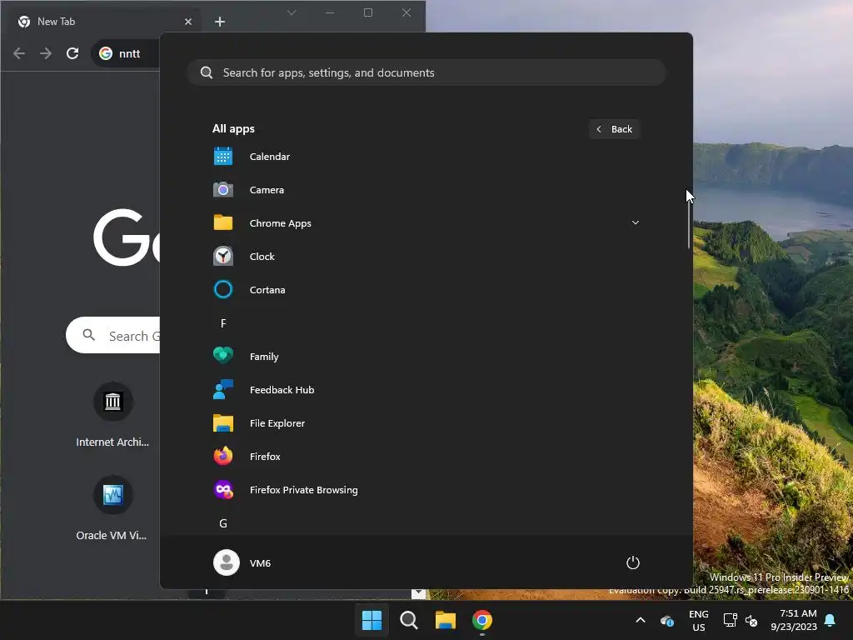Open network status tray icon
The image size is (853, 640).
point(730,620)
